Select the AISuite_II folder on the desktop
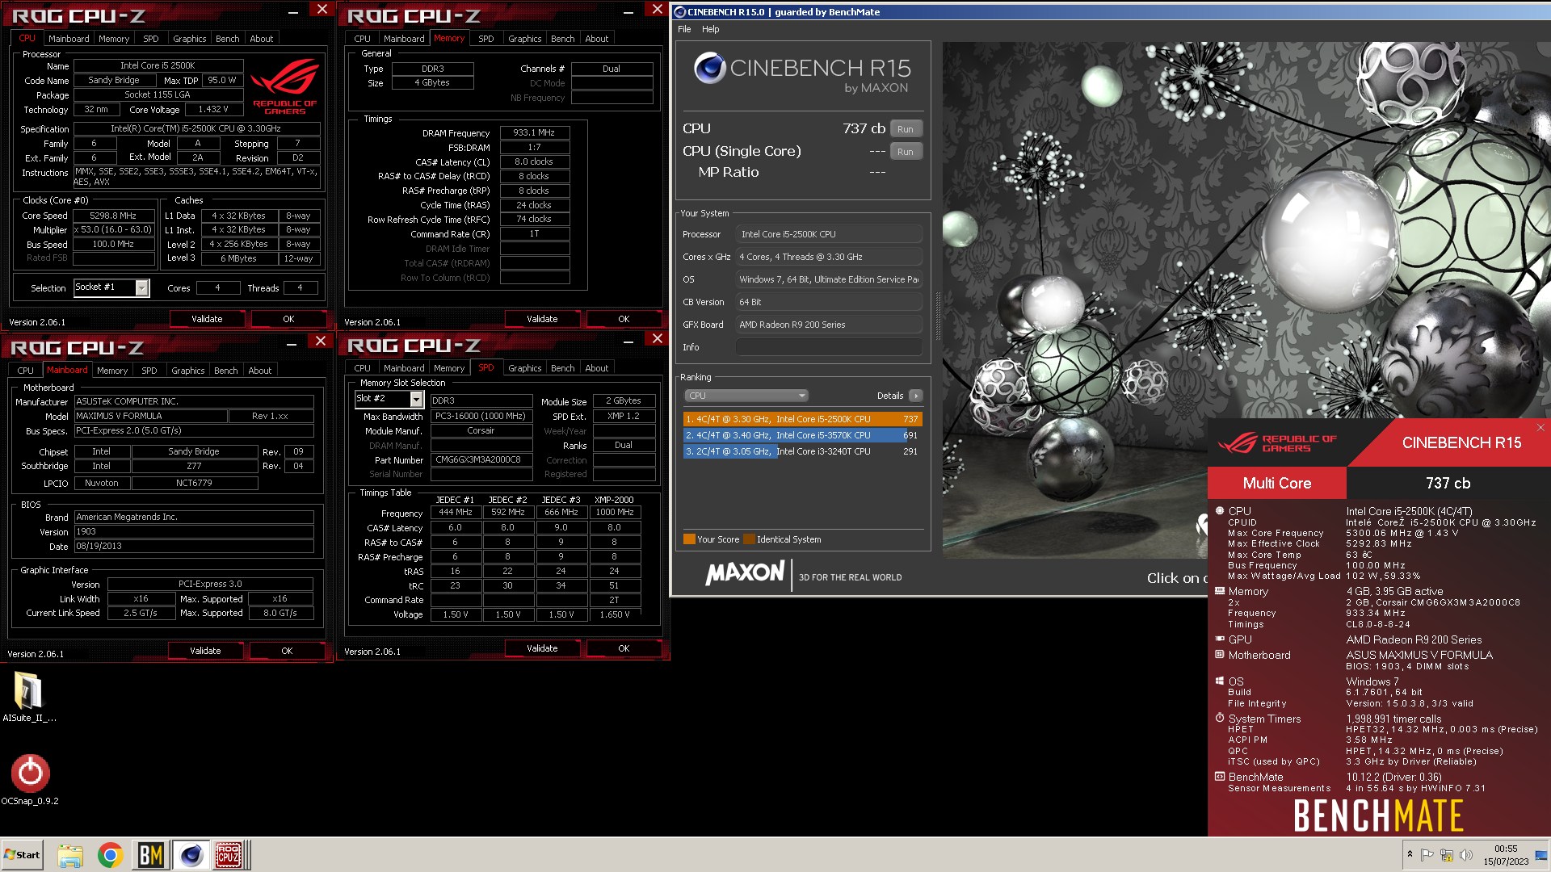 click(x=29, y=697)
